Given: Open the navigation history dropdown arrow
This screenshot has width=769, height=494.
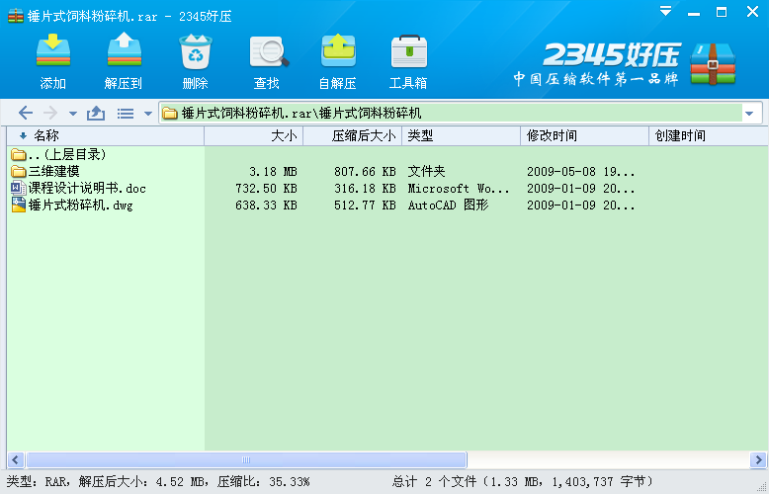Looking at the screenshot, I should coord(72,114).
